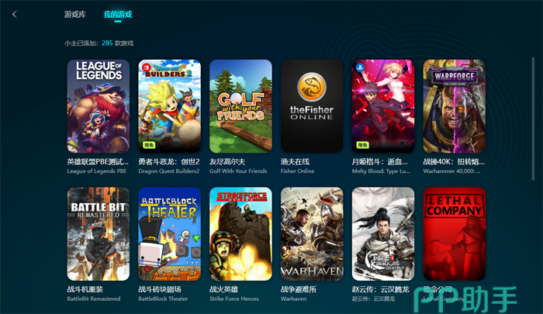Open League of Legends PBE cover
The image size is (543, 314).
99,106
